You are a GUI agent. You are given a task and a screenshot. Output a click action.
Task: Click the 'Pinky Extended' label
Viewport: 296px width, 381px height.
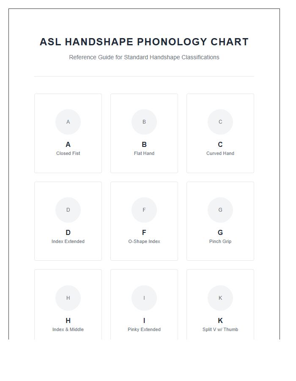pos(144,329)
